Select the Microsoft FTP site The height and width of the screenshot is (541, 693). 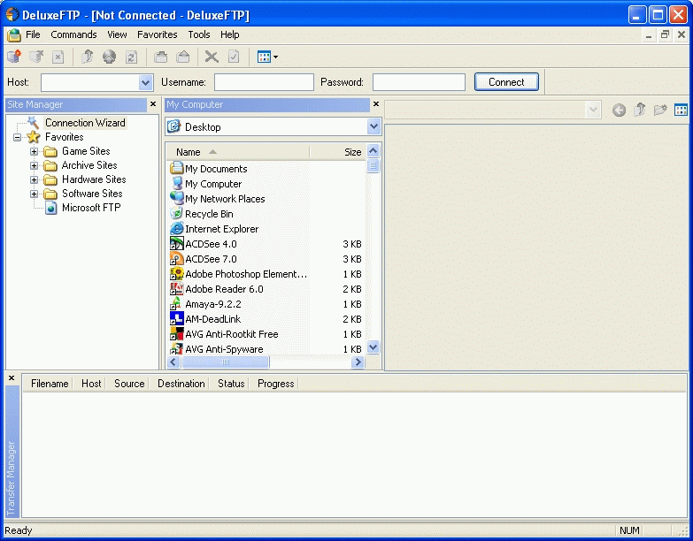click(90, 208)
